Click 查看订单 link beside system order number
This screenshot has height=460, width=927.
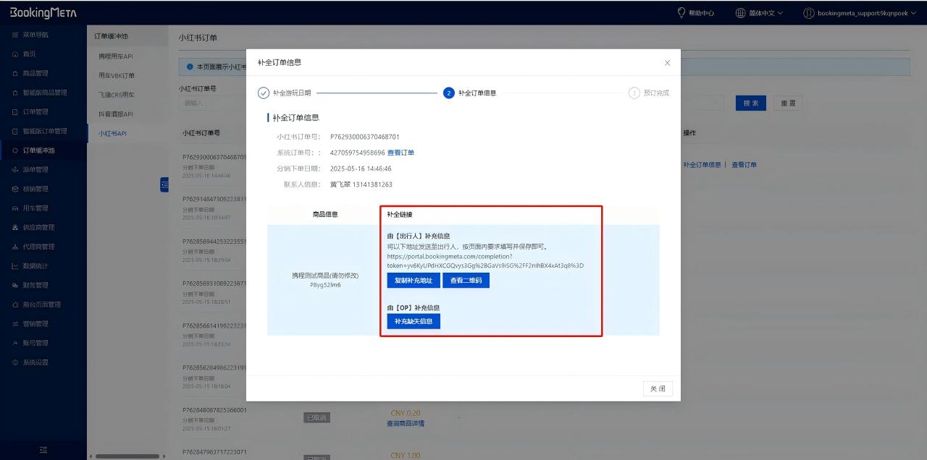tap(400, 153)
